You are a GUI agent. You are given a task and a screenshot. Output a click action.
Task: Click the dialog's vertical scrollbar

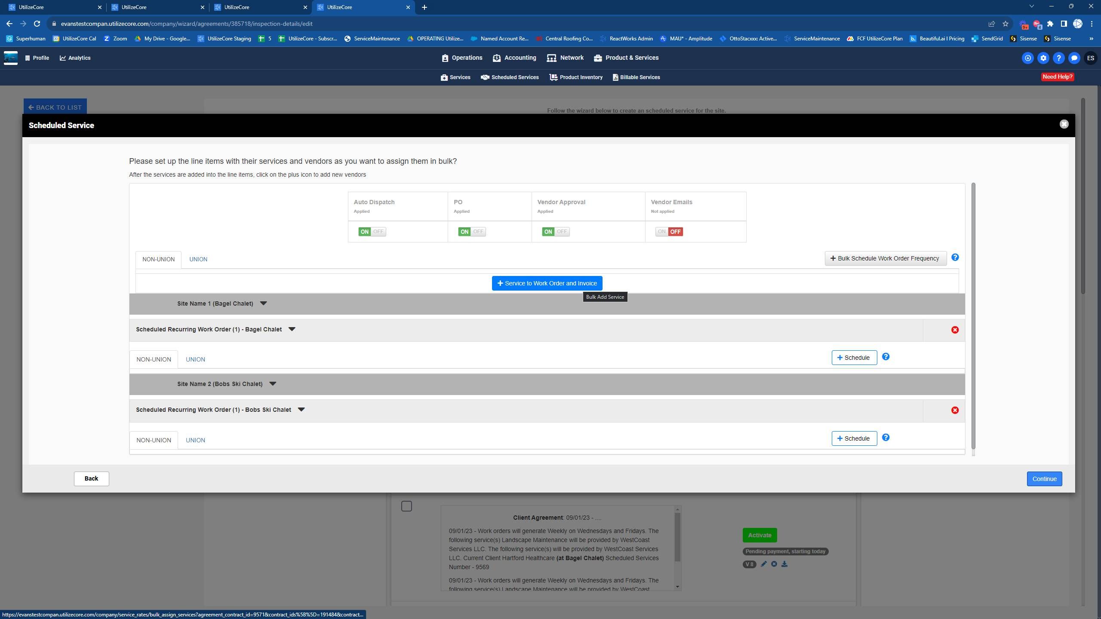click(x=973, y=316)
